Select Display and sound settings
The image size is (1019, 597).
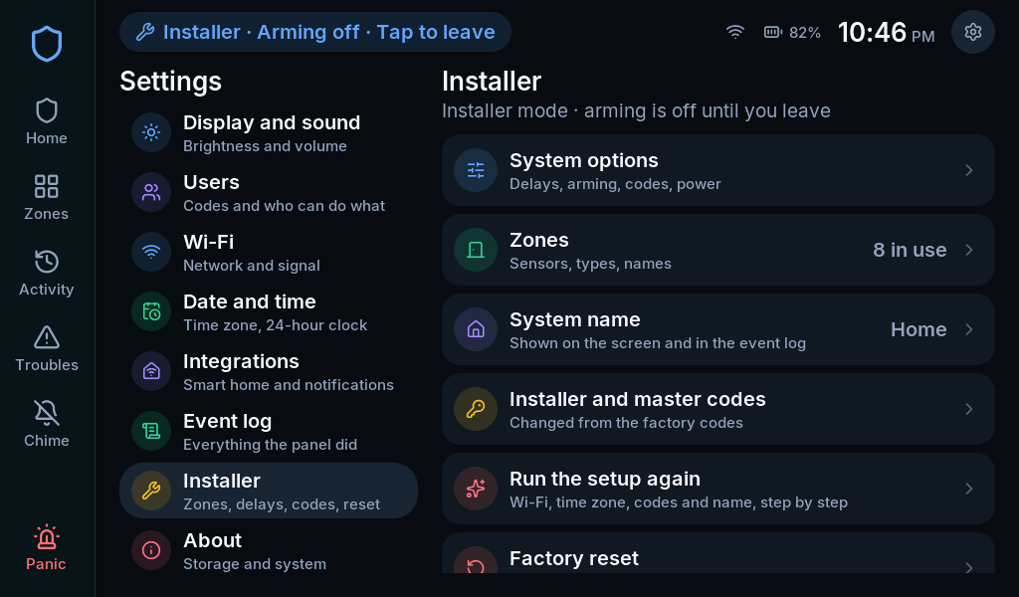[x=268, y=133]
